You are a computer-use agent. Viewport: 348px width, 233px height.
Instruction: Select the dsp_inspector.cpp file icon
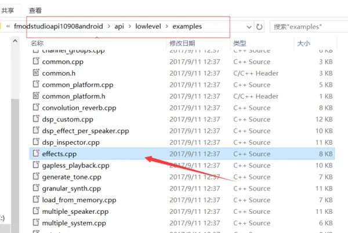36,142
